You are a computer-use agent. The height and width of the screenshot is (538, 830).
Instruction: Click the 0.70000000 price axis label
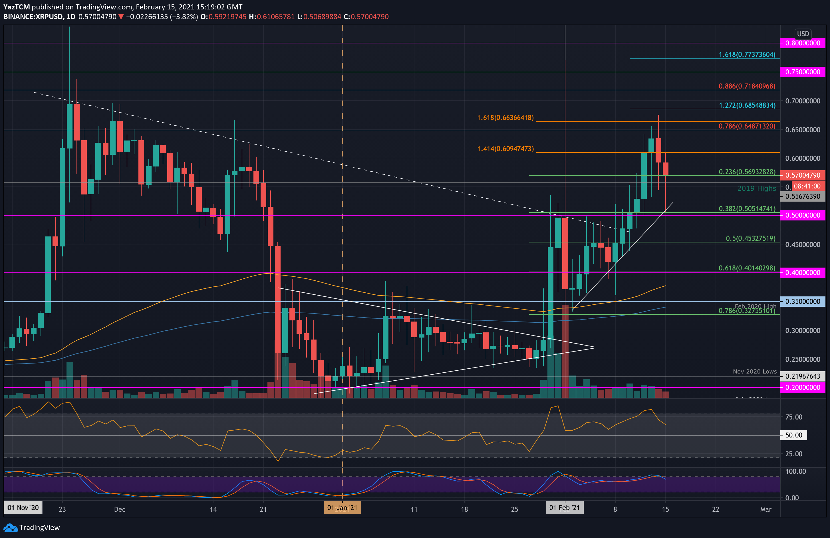[802, 101]
